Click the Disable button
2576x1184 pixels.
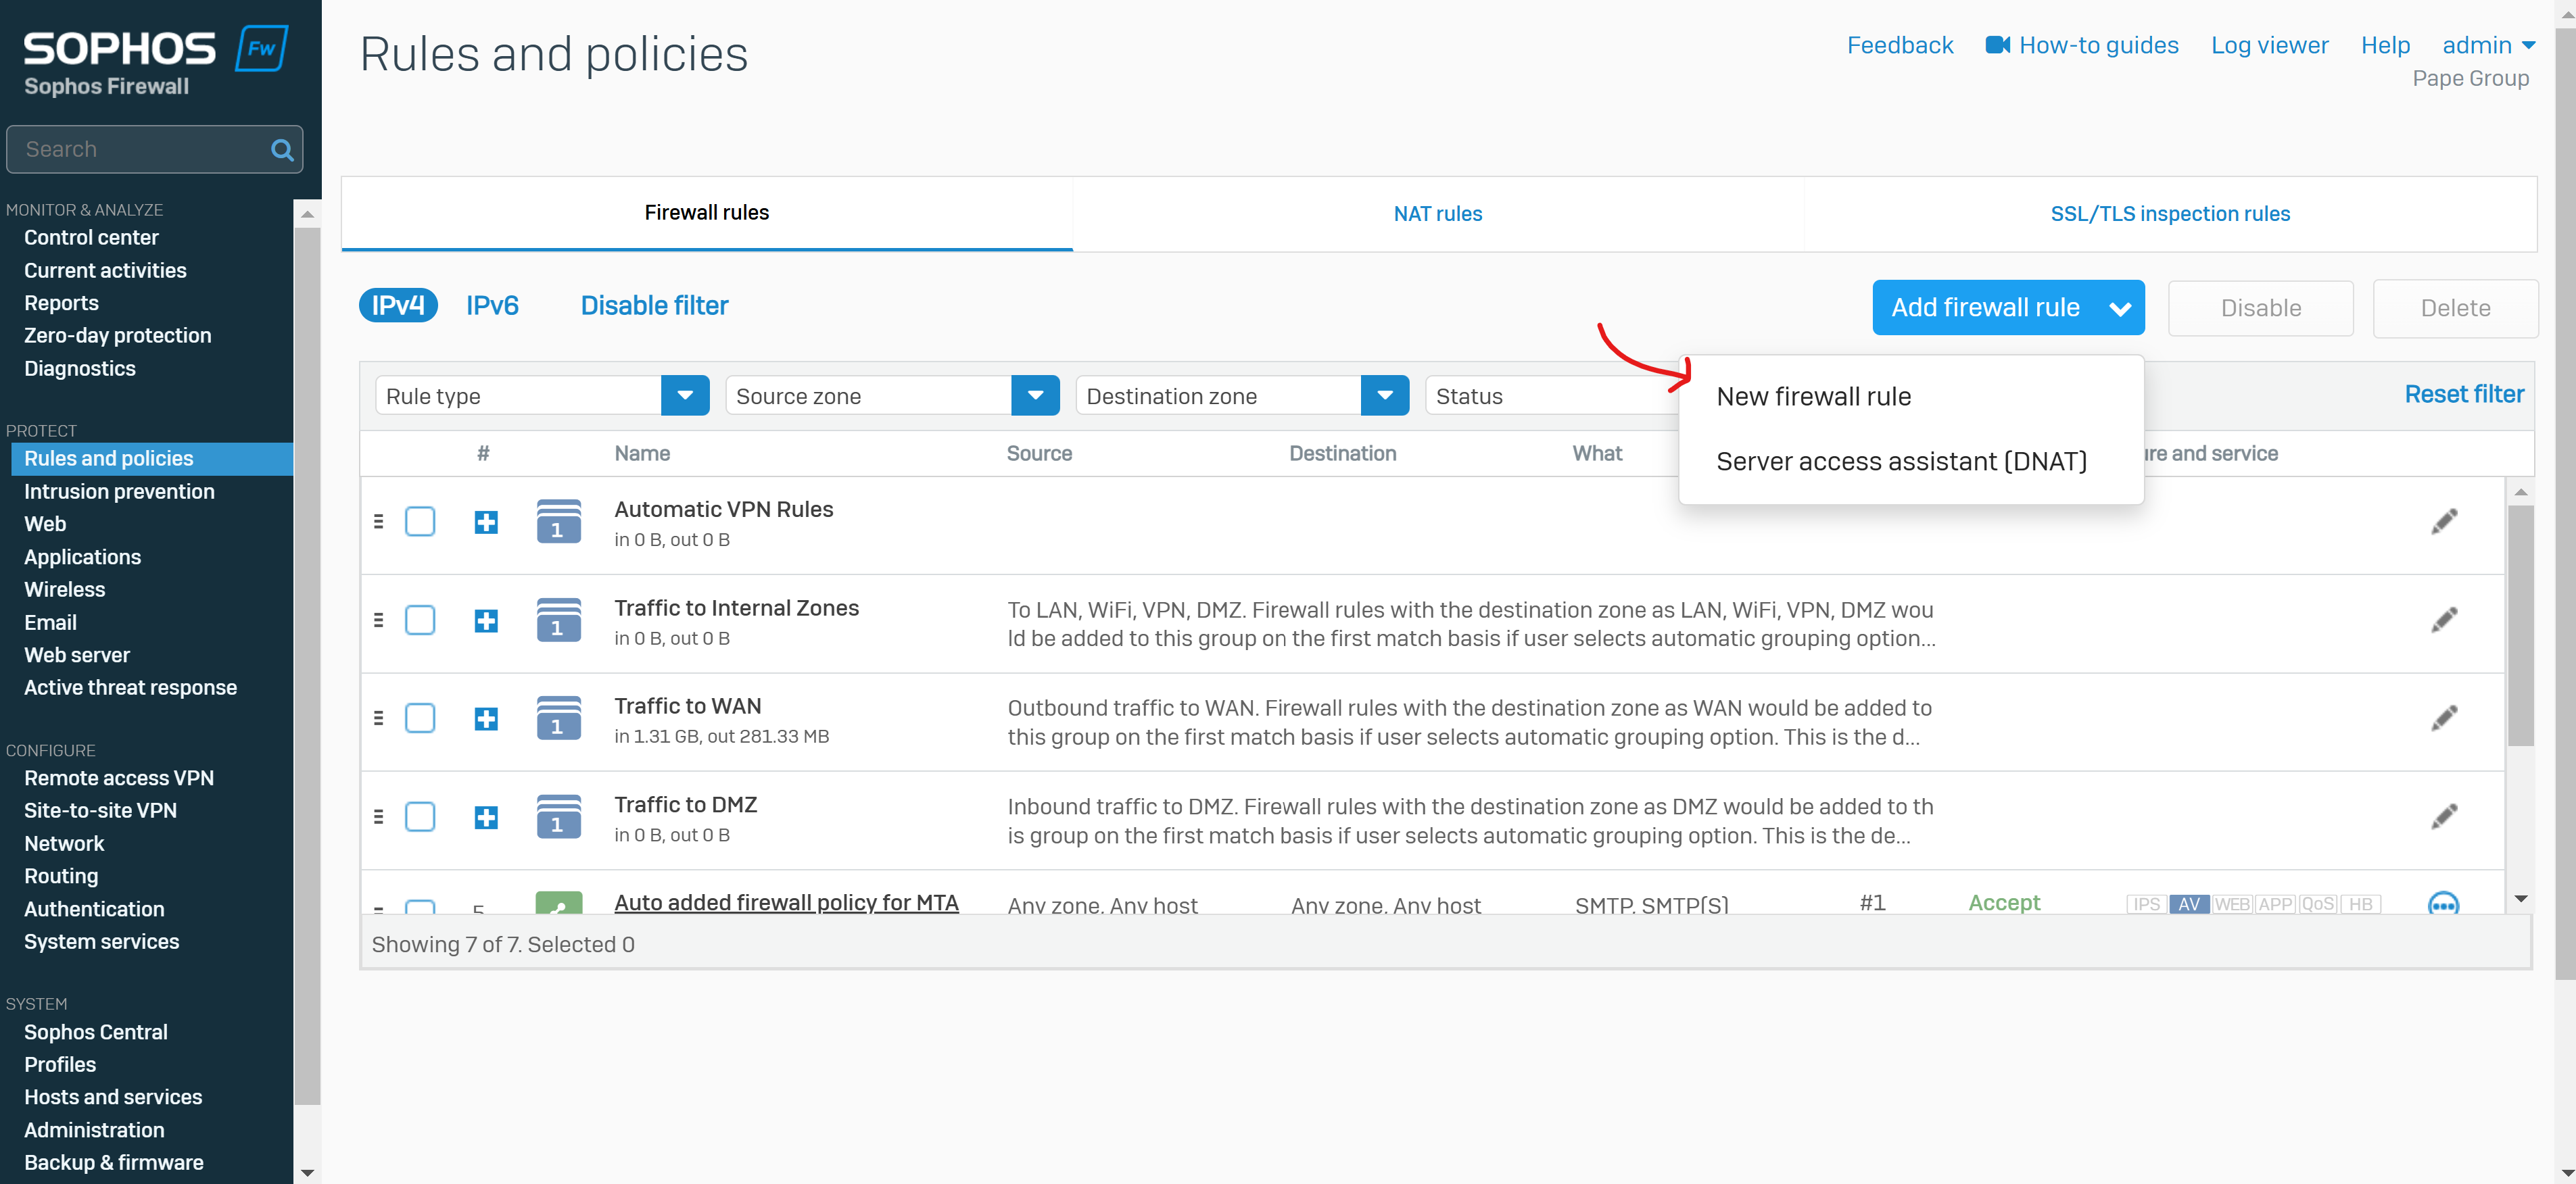pos(2260,307)
